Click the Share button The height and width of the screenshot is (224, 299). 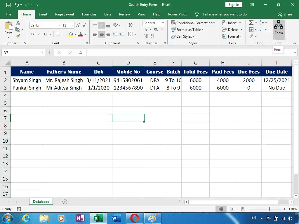tap(285, 14)
